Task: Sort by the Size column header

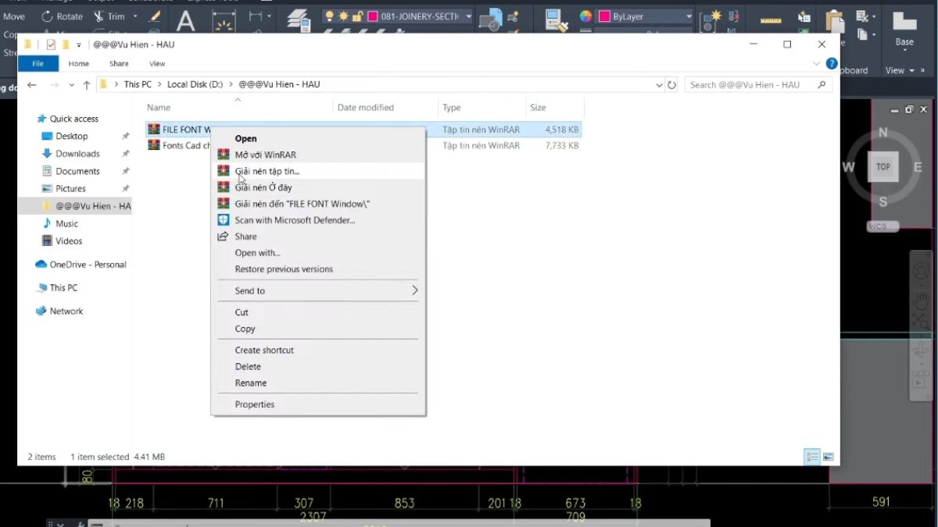Action: (x=554, y=108)
